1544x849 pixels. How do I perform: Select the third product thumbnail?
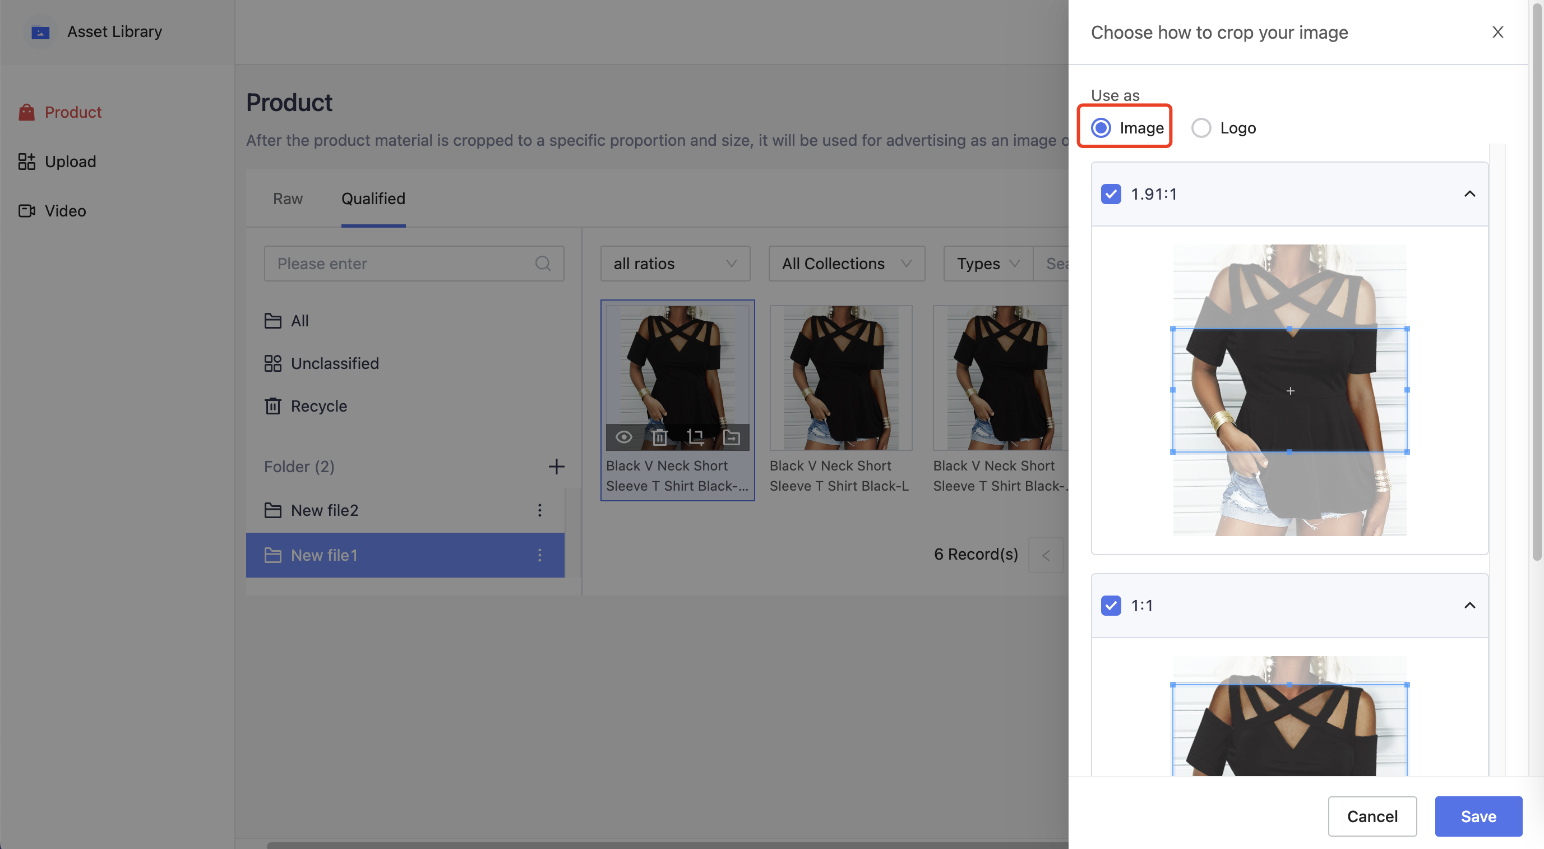pyautogui.click(x=1001, y=378)
